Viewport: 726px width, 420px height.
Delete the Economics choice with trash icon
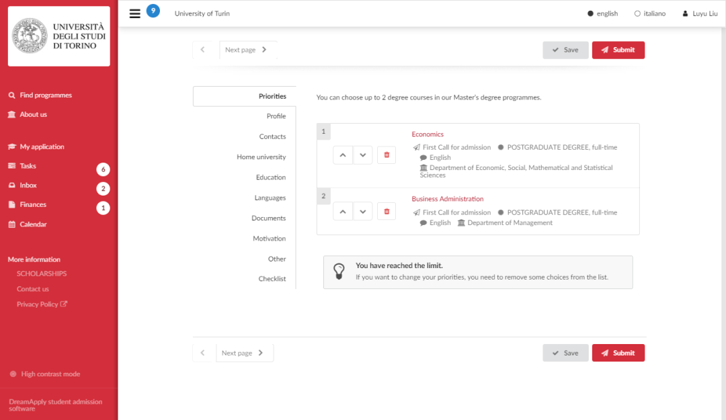(x=387, y=155)
